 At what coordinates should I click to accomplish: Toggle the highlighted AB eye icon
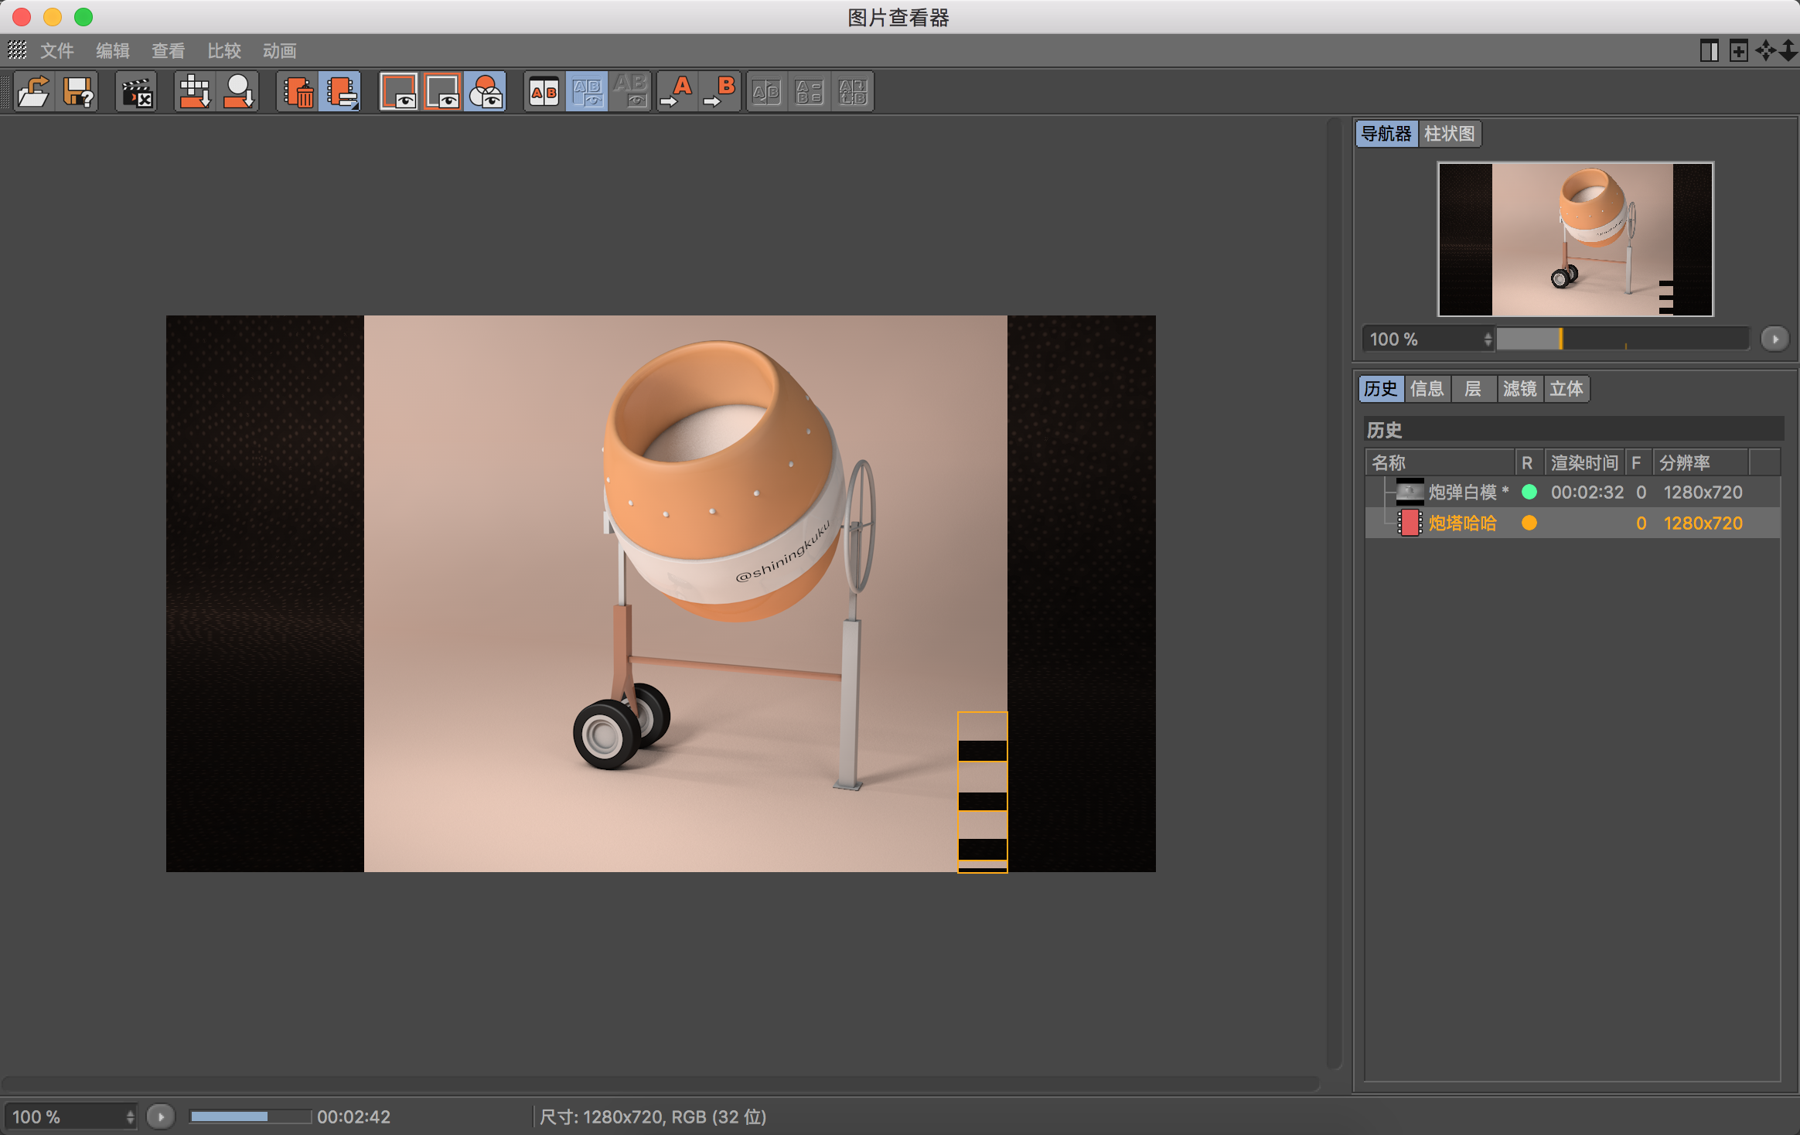[588, 92]
